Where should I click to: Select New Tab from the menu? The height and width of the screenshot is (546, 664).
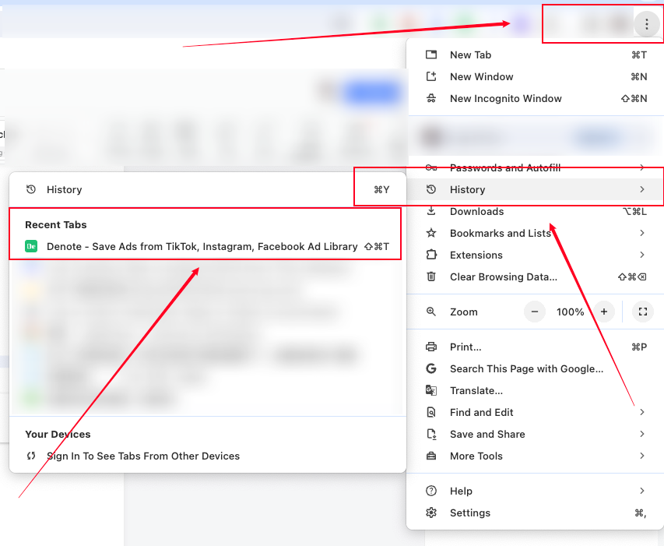point(470,55)
